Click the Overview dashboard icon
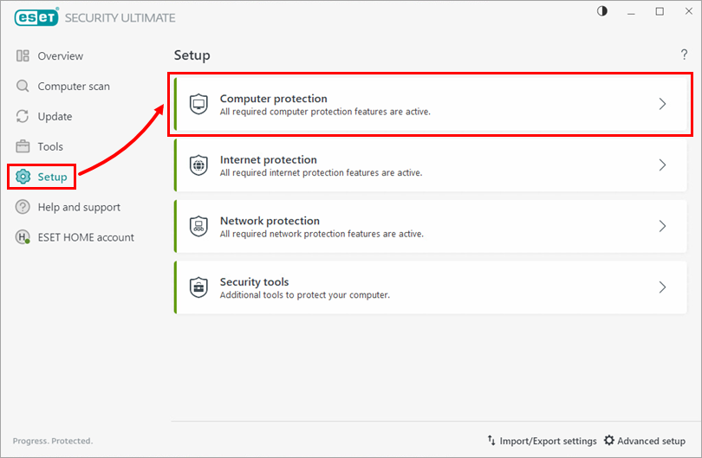The width and height of the screenshot is (702, 458). [x=23, y=56]
